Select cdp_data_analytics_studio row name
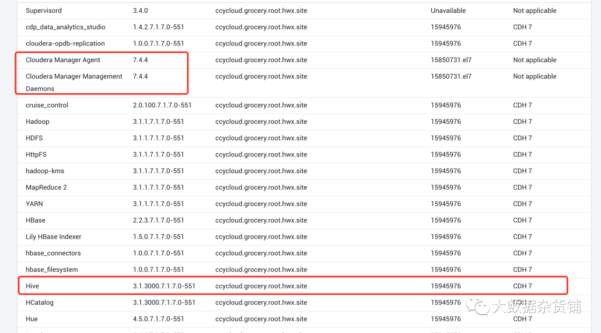 (66, 27)
